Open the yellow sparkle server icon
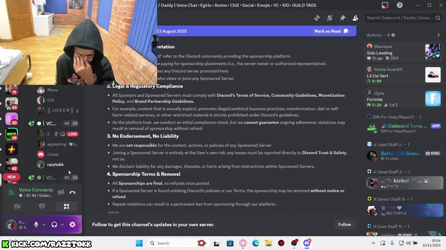 (11, 149)
